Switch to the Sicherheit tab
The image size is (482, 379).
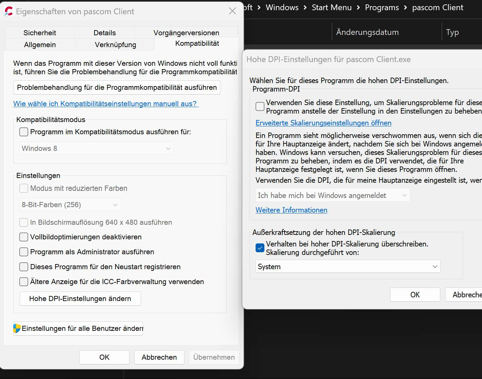click(x=40, y=33)
